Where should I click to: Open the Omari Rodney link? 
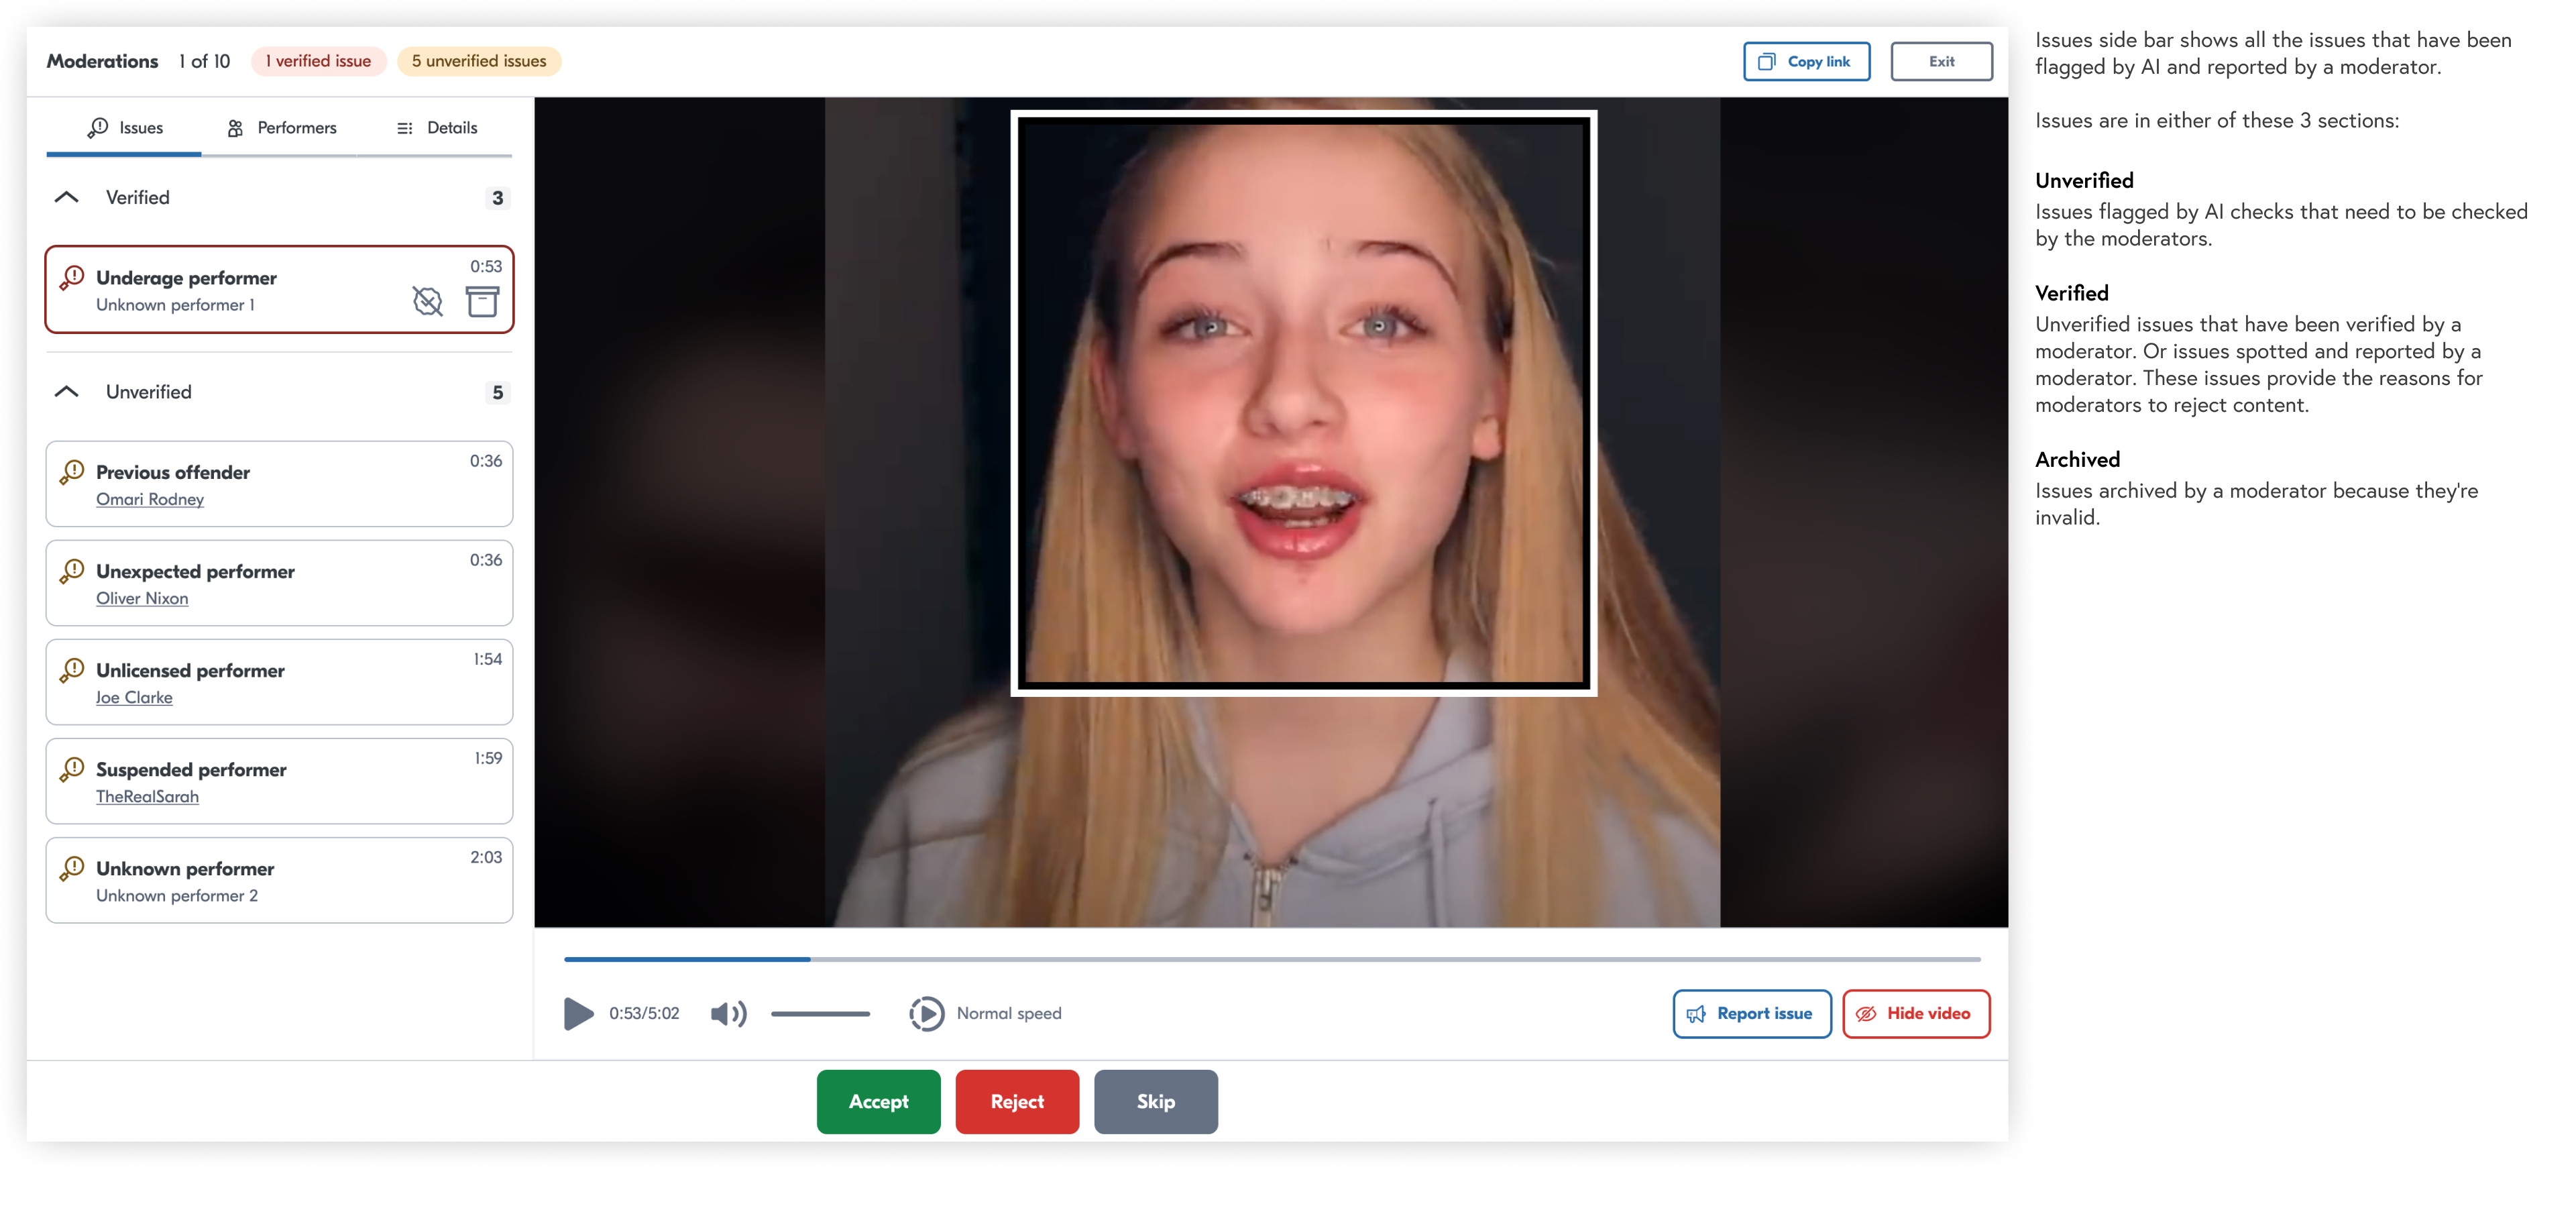pos(150,499)
